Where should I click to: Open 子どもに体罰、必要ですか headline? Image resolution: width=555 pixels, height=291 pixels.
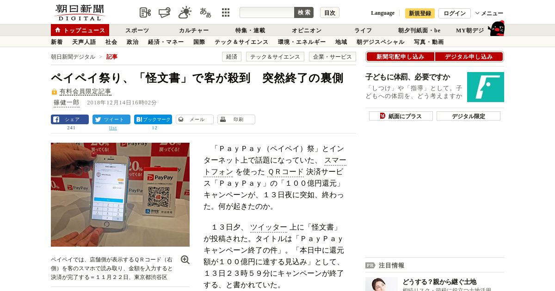(x=407, y=77)
